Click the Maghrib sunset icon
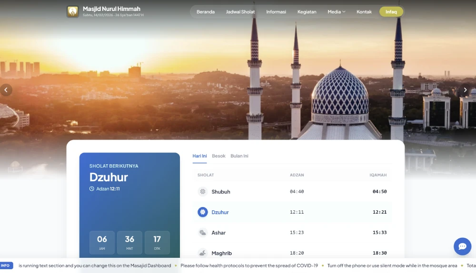 (203, 253)
